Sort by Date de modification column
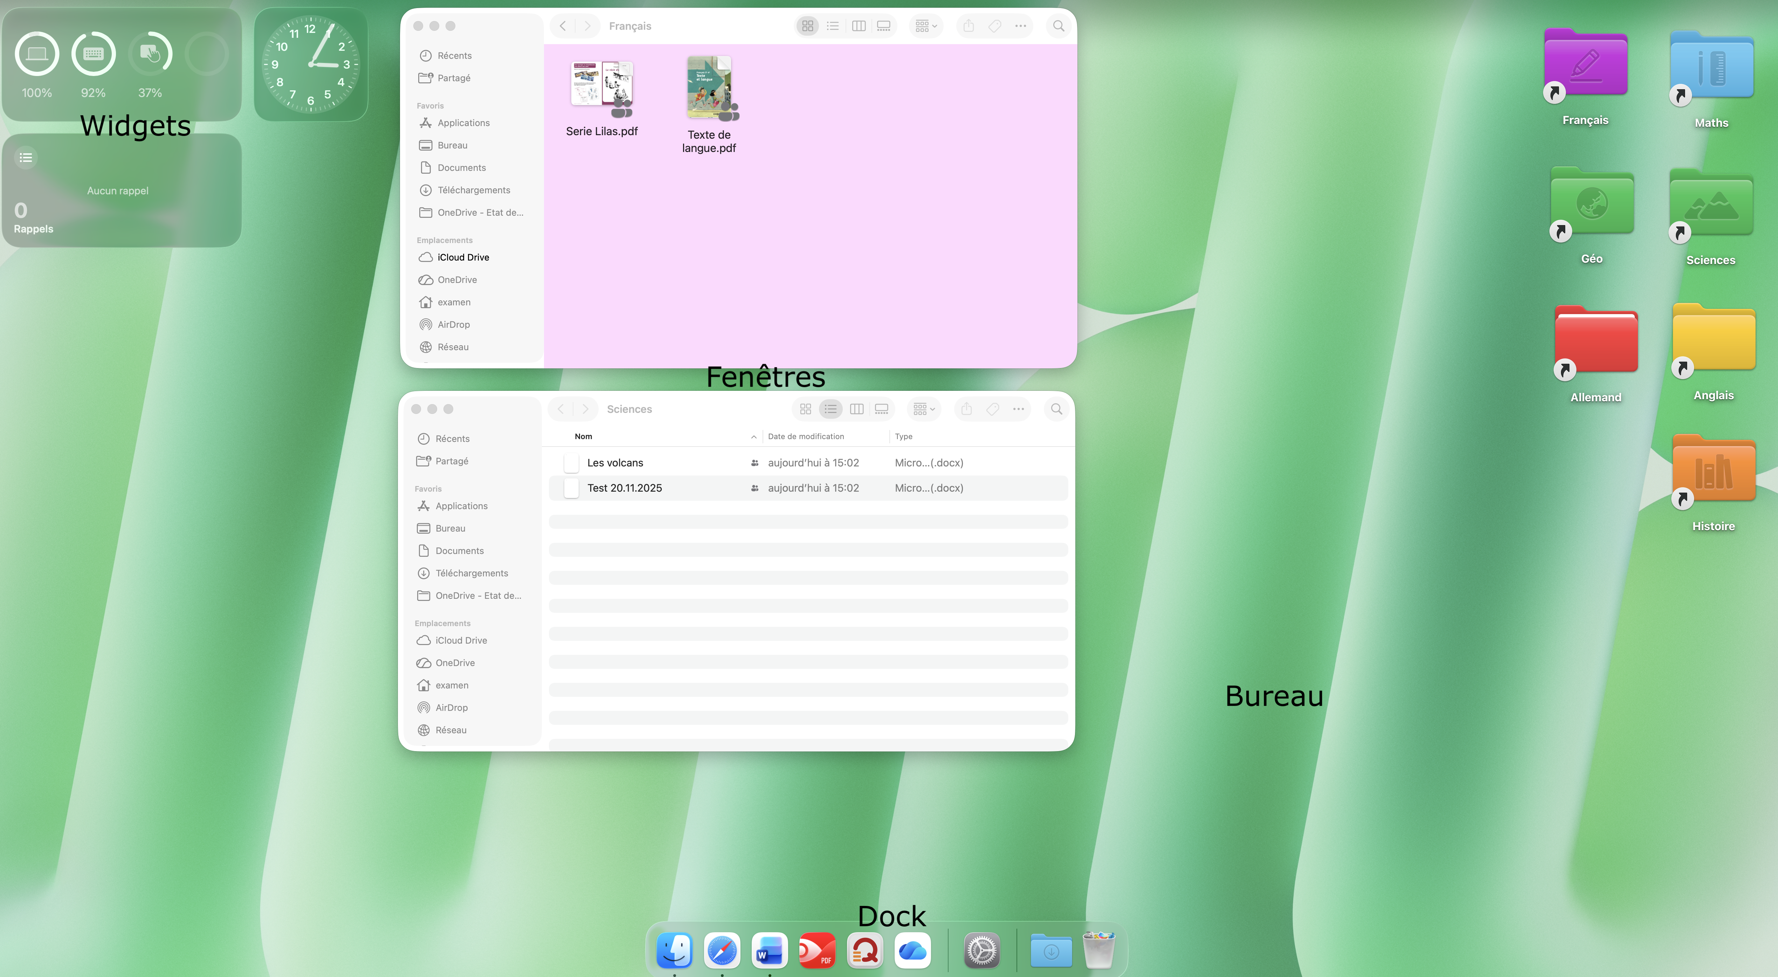Screen dimensions: 1778x977 (x=806, y=436)
